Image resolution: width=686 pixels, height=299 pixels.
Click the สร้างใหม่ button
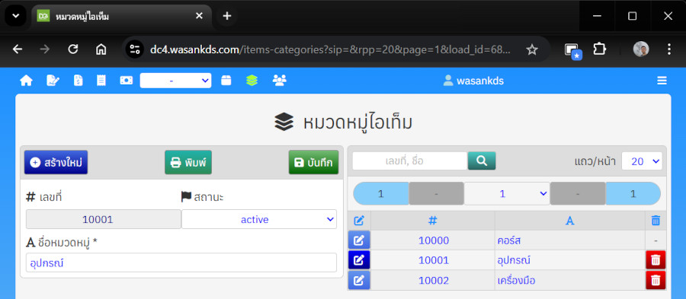(56, 162)
